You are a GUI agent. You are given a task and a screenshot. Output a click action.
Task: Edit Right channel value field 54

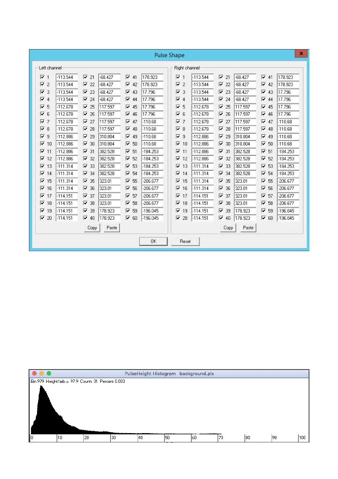[288, 173]
